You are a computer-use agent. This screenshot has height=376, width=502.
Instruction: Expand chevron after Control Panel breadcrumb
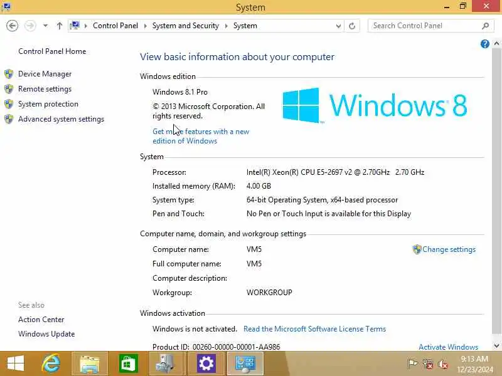tap(146, 26)
